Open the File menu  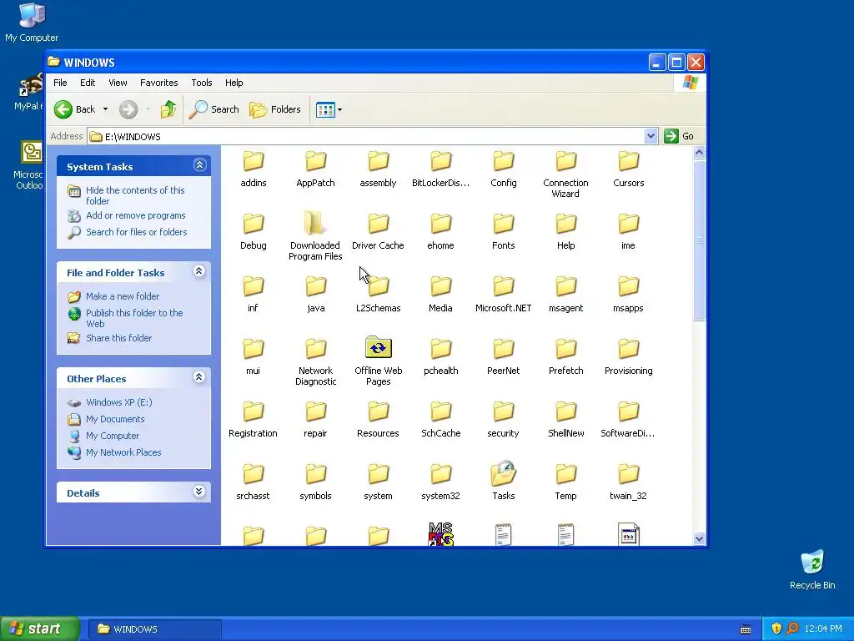pos(60,83)
